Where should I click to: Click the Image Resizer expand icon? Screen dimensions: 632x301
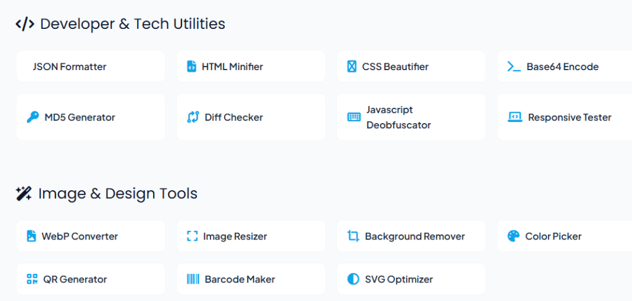click(192, 236)
